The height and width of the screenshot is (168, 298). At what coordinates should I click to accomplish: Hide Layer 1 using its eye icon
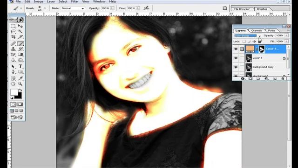[x=236, y=58]
